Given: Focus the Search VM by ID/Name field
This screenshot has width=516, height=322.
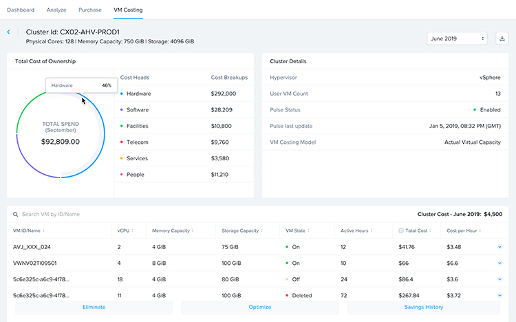Looking at the screenshot, I should (103, 215).
